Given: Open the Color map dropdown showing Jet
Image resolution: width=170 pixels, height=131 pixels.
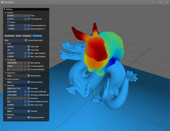Looking at the screenshot, I should coord(17,50).
